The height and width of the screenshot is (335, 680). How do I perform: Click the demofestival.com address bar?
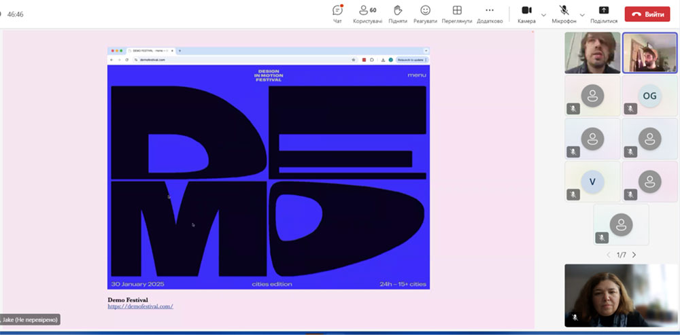click(244, 60)
